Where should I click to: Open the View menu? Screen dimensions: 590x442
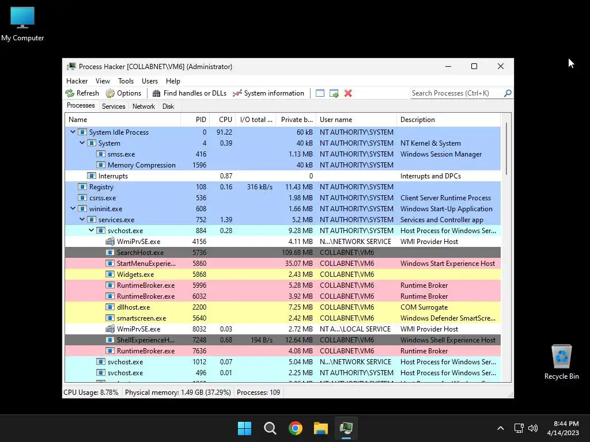(x=103, y=81)
